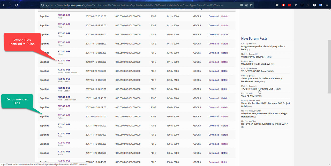Reload the page with the refresh icon
Screen dimensions: 331x166
[17, 5]
